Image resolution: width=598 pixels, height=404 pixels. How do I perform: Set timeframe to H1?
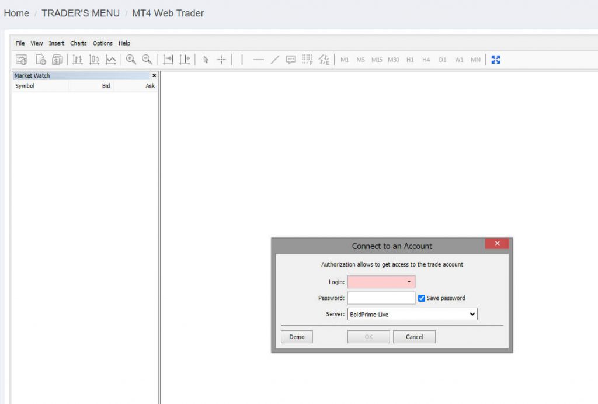(x=410, y=60)
